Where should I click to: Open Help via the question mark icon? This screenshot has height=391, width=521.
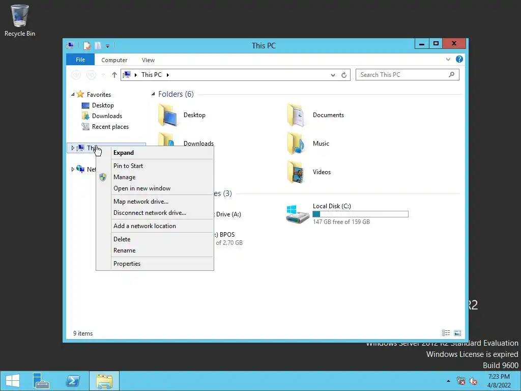point(459,59)
